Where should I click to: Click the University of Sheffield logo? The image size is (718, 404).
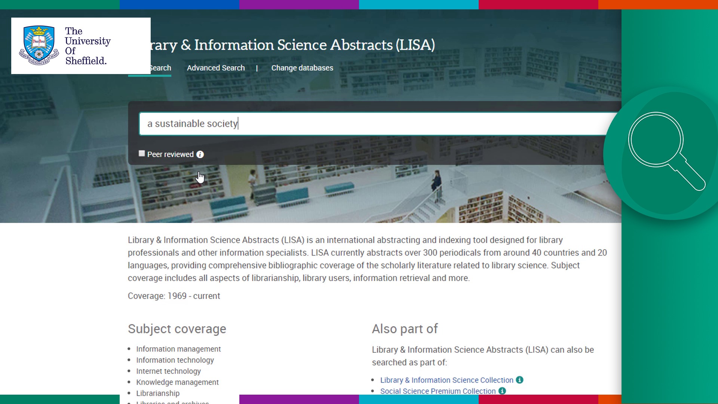pyautogui.click(x=81, y=46)
